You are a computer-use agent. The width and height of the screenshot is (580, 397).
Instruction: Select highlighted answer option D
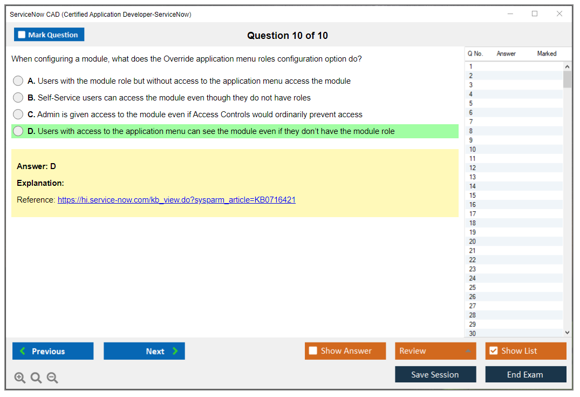coord(18,131)
